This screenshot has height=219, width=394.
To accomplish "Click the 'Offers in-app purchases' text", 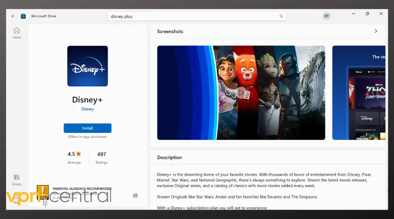I will 88,137.
